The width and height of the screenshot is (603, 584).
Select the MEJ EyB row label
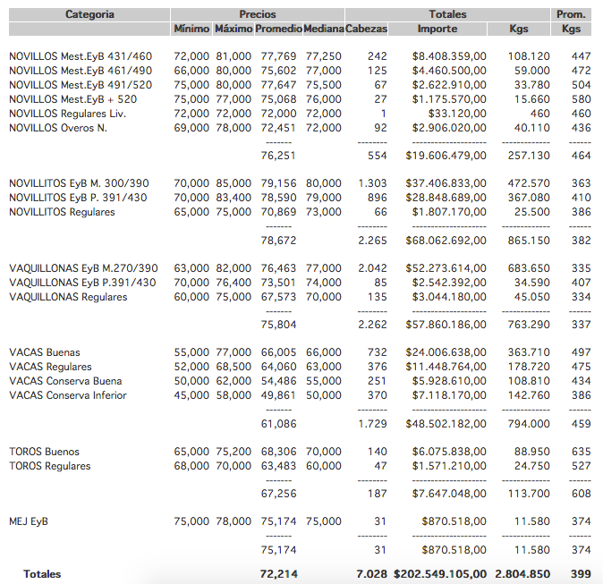(29, 521)
